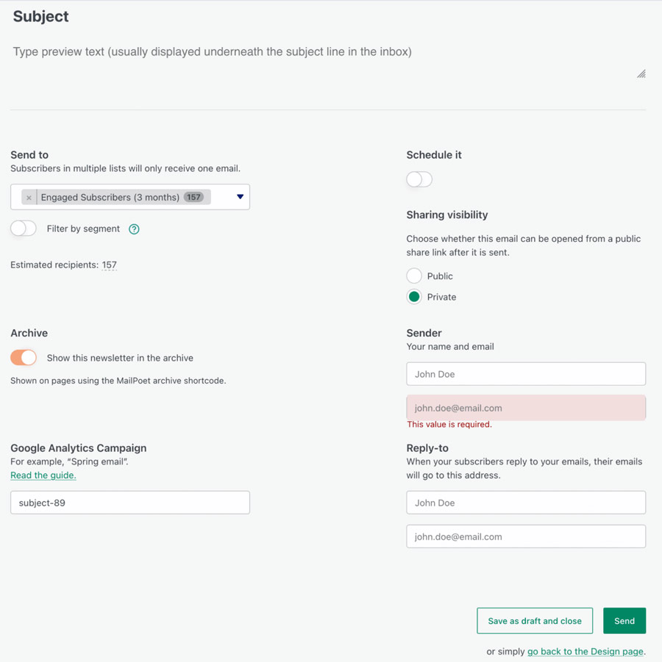Expand the Send to list dropdown arrow

point(240,197)
